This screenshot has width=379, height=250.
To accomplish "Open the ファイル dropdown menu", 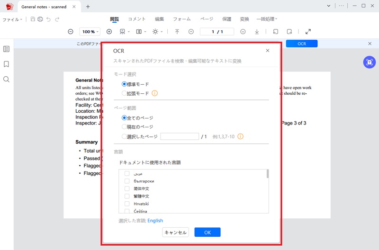I will 12,19.
